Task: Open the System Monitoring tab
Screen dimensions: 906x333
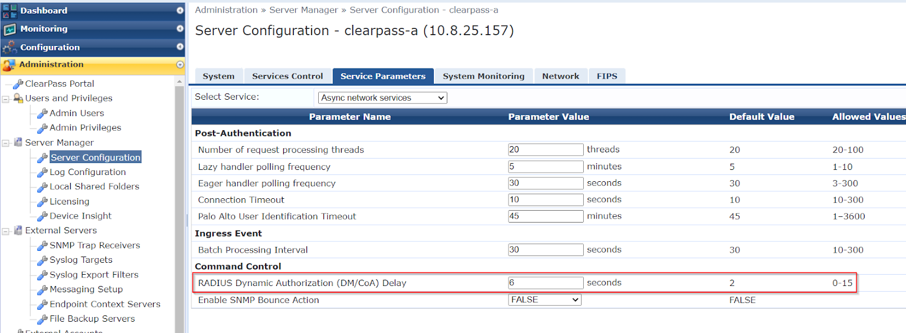Action: pyautogui.click(x=484, y=76)
